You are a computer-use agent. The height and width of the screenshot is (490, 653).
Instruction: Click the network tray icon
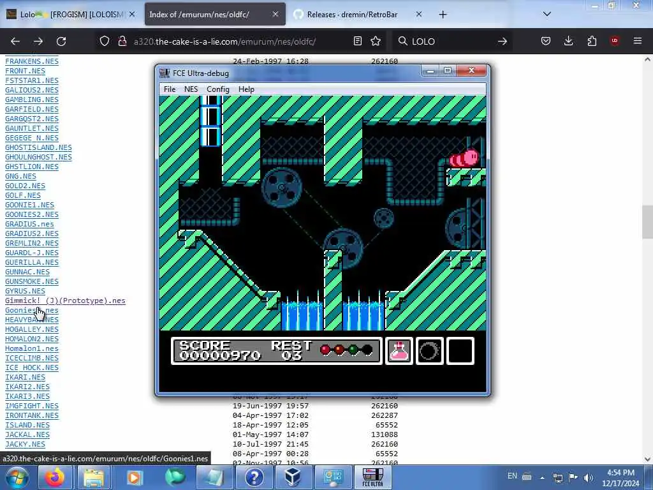[x=557, y=477]
